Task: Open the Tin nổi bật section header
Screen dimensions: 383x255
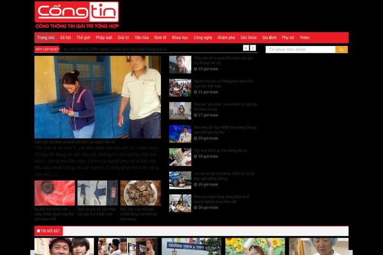Action: 49,231
